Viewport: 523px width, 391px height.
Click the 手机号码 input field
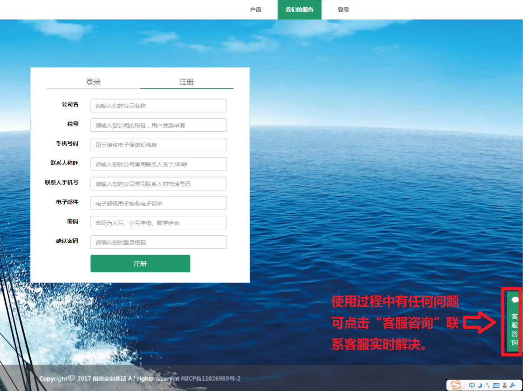158,144
